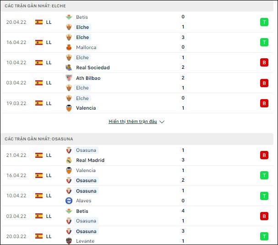
Task: Open the 'Hiển thị thêm trận đấu' link
Action: (133, 122)
